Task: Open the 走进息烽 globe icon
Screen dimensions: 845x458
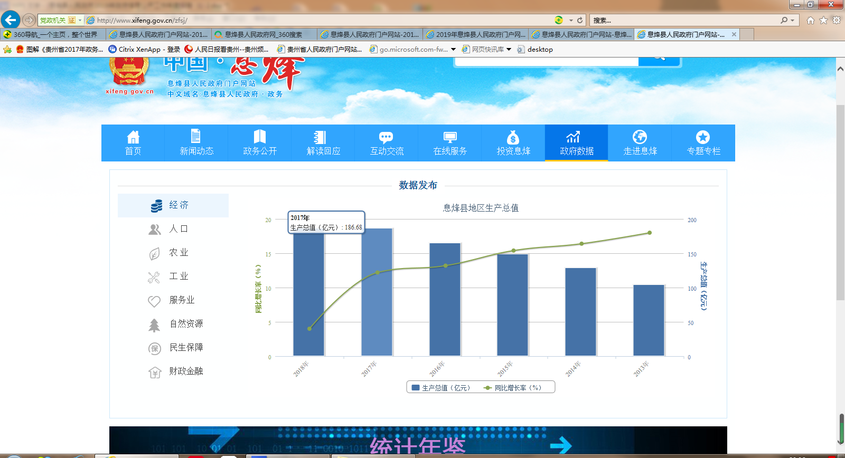Action: click(640, 142)
